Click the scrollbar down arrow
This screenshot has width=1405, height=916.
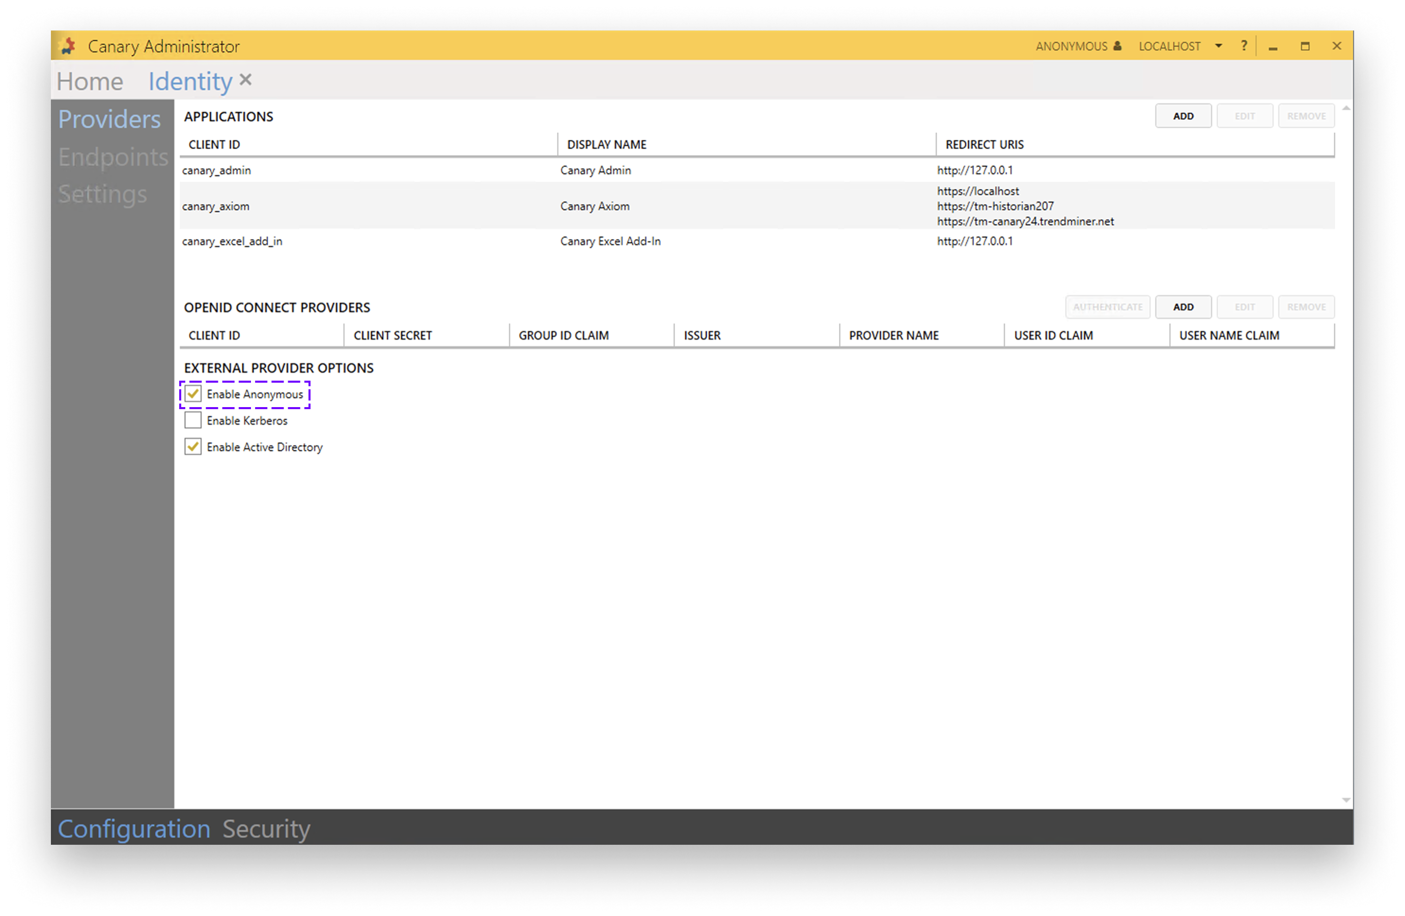pyautogui.click(x=1346, y=800)
